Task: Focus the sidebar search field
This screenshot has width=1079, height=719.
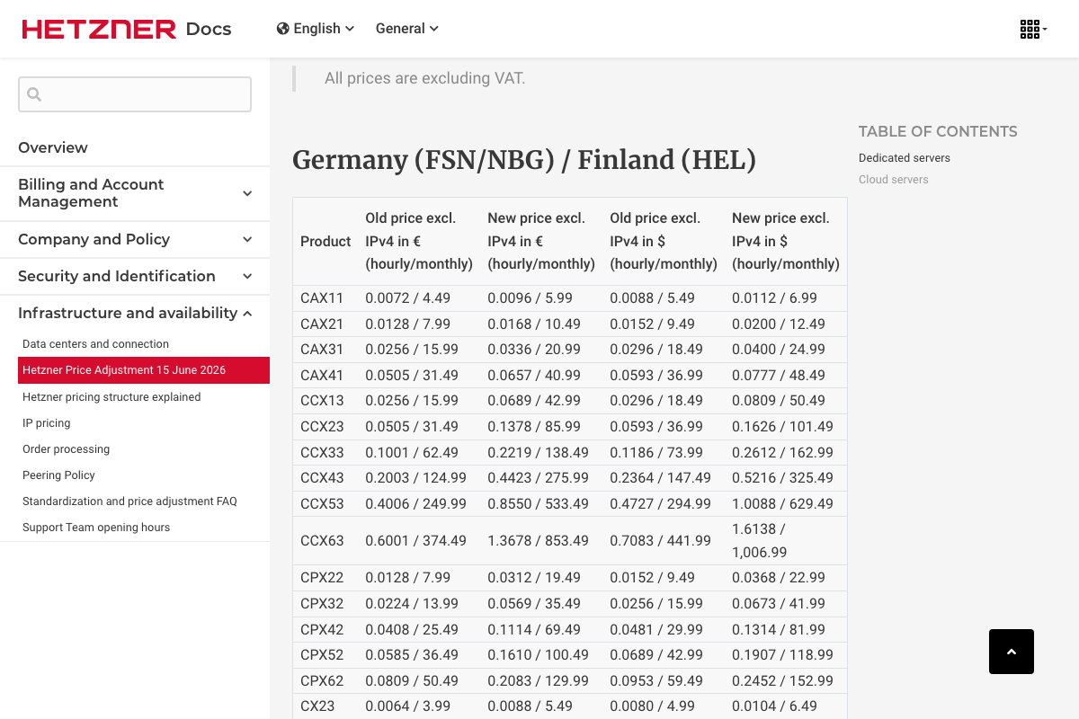Action: point(135,94)
